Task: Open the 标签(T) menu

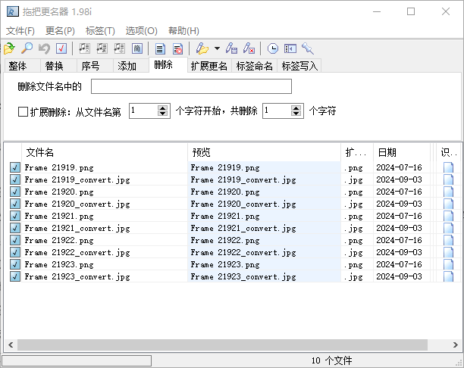Action: pyautogui.click(x=100, y=31)
